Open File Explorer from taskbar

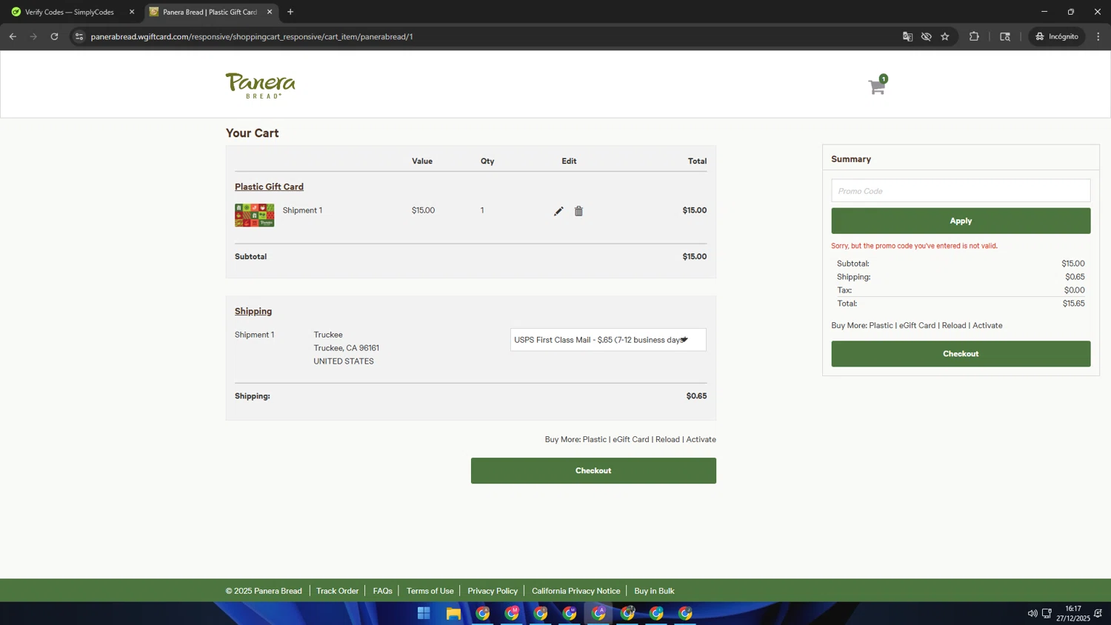(453, 613)
